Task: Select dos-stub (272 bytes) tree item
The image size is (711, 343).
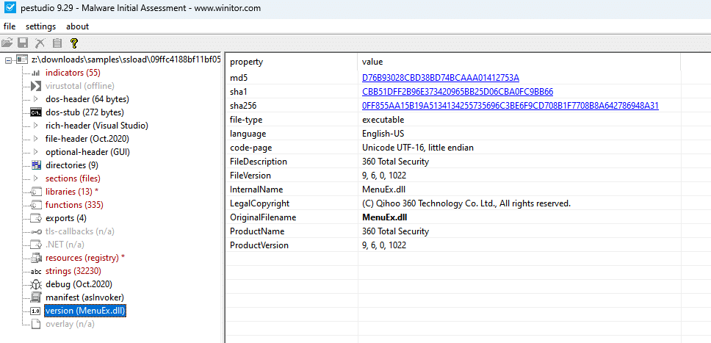Action: [x=84, y=112]
